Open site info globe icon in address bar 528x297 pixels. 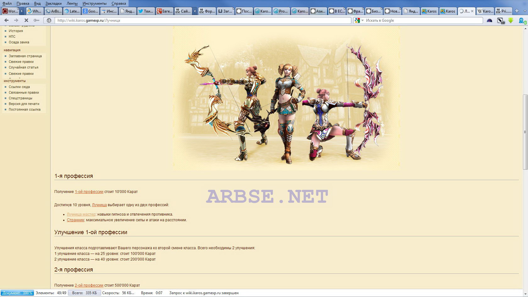click(49, 20)
